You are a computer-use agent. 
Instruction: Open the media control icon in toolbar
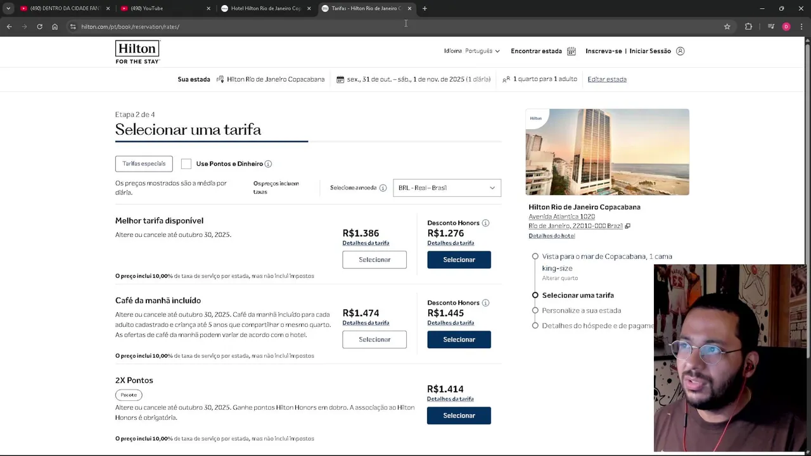770,27
